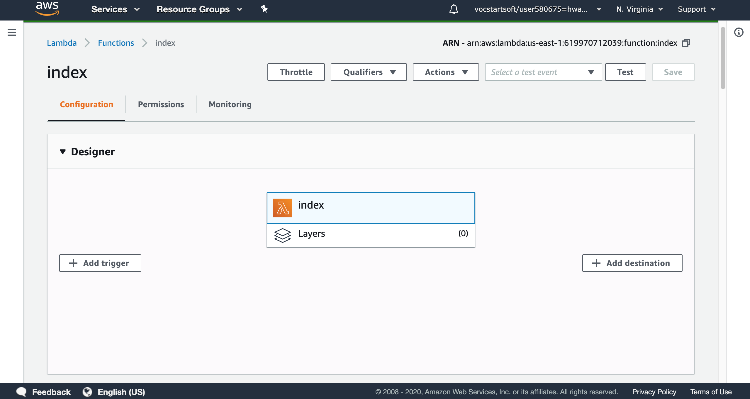Viewport: 750px width, 399px height.
Task: Click the Add destination button
Action: coord(632,263)
